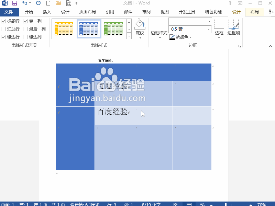Screen dimensions: 275x206
Task: Expand the Undo history dropdown arrow
Action: pos(30,3)
